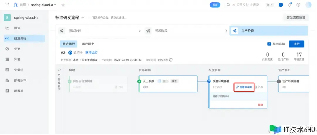Select the 最近运行 tab

[69, 44]
